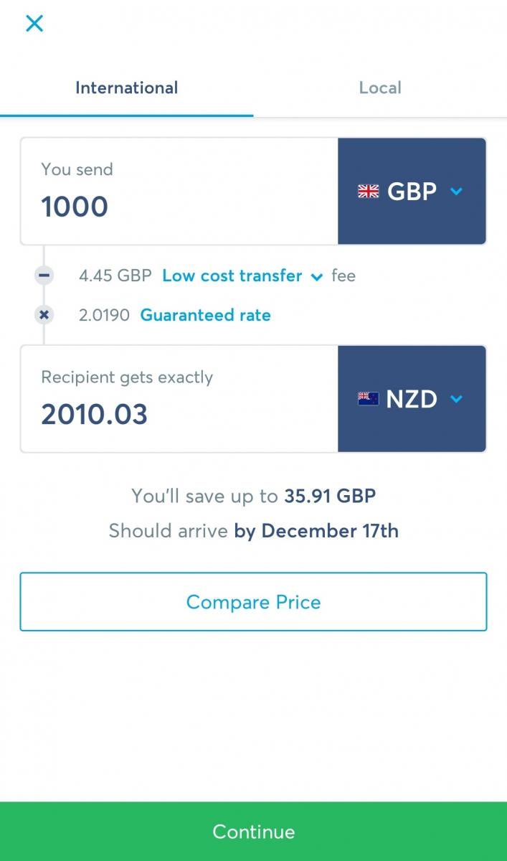
Task: Click the multiply rate icon
Action: (x=44, y=315)
